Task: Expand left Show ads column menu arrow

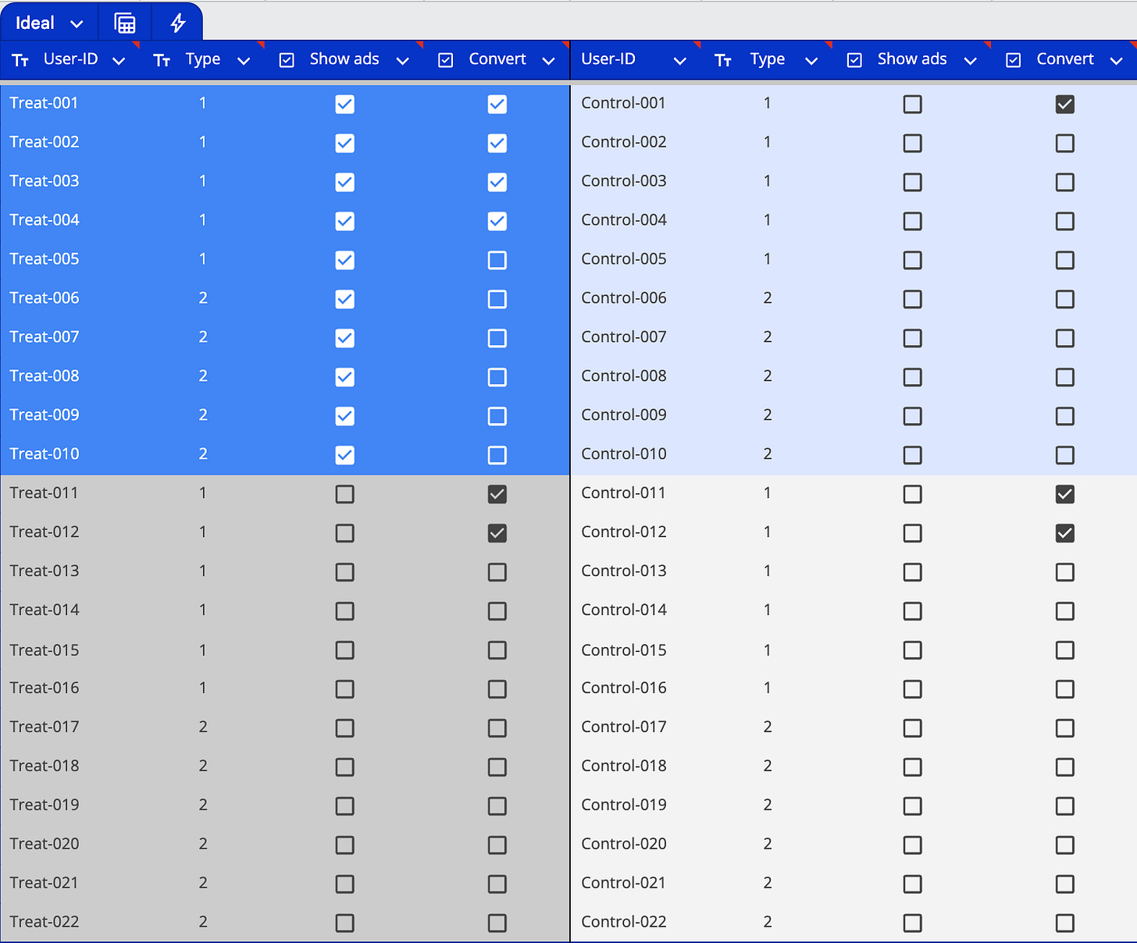Action: pos(403,61)
